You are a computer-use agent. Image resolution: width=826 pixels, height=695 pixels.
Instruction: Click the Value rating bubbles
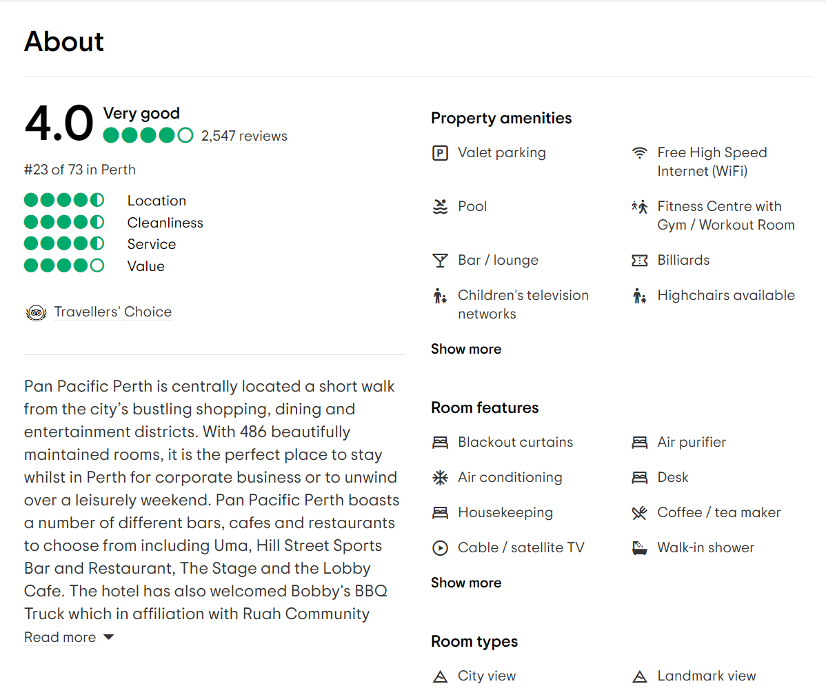(64, 265)
